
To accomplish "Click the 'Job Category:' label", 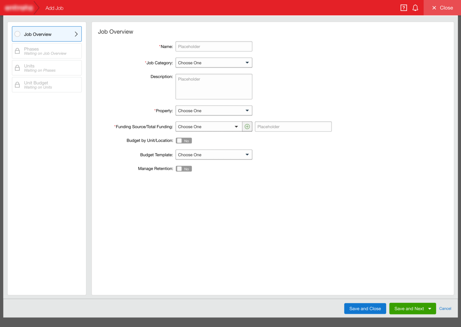I will [159, 63].
